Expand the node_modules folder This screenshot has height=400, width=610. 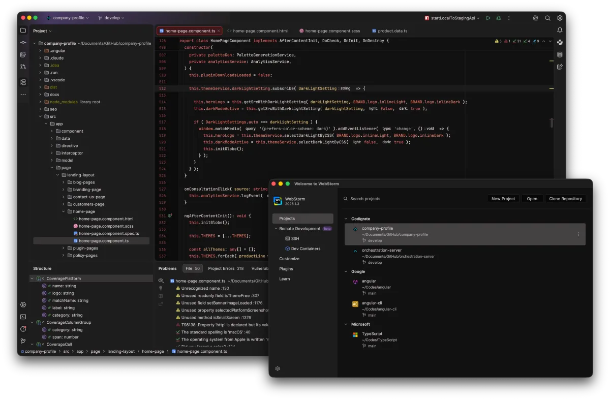40,102
